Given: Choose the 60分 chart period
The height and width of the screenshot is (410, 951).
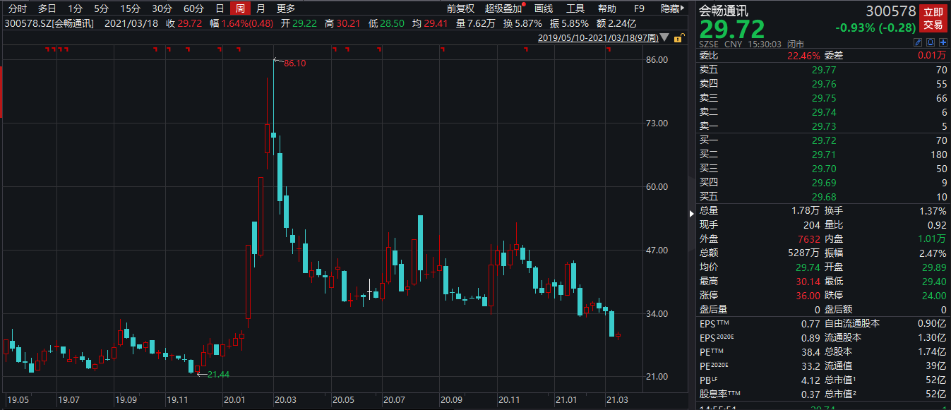Looking at the screenshot, I should point(193,8).
